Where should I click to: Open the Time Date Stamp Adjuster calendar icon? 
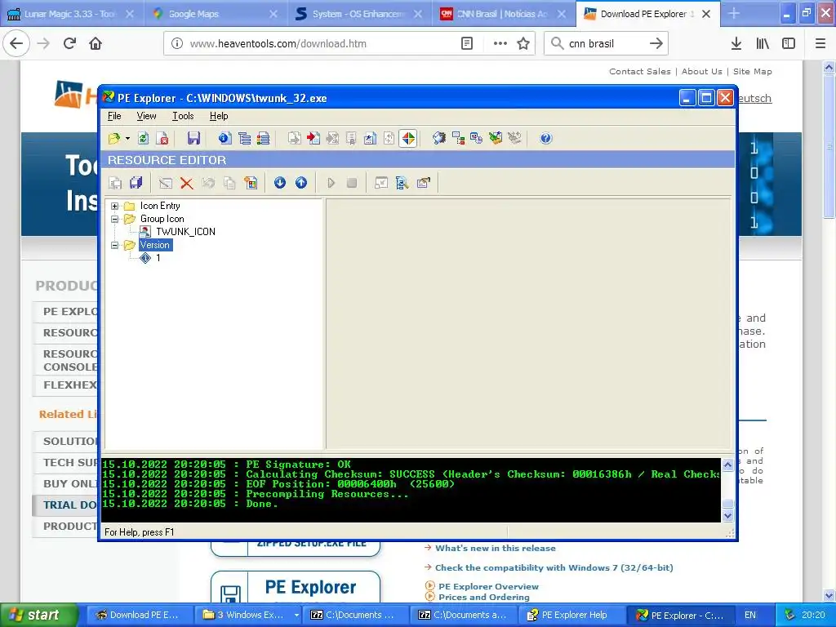coord(476,139)
